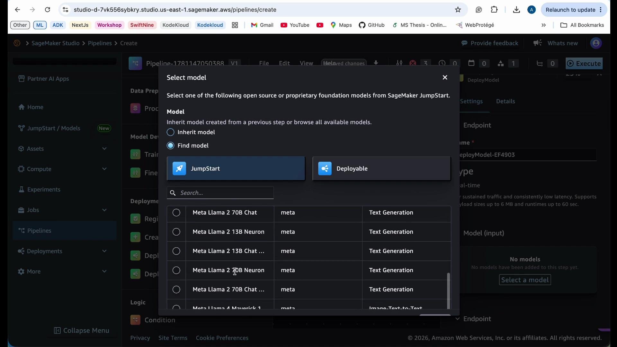Viewport: 617px width, 347px height.
Task: Select Meta Llama 2 70B Chat radio
Action: [x=176, y=213]
